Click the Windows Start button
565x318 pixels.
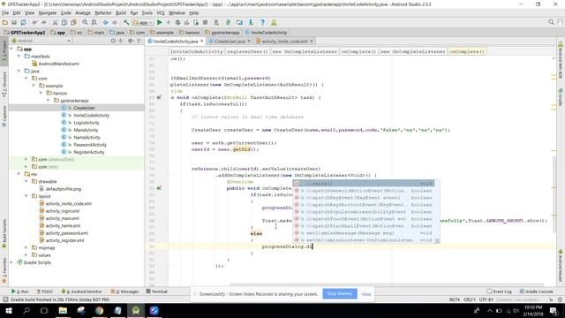pos(8,310)
